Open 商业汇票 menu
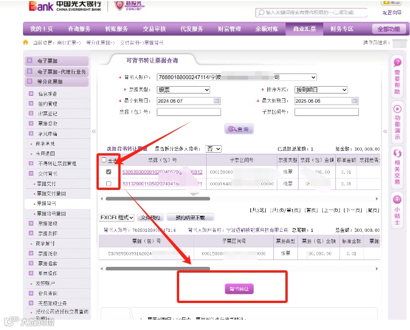The width and height of the screenshot is (410, 330). point(304,29)
